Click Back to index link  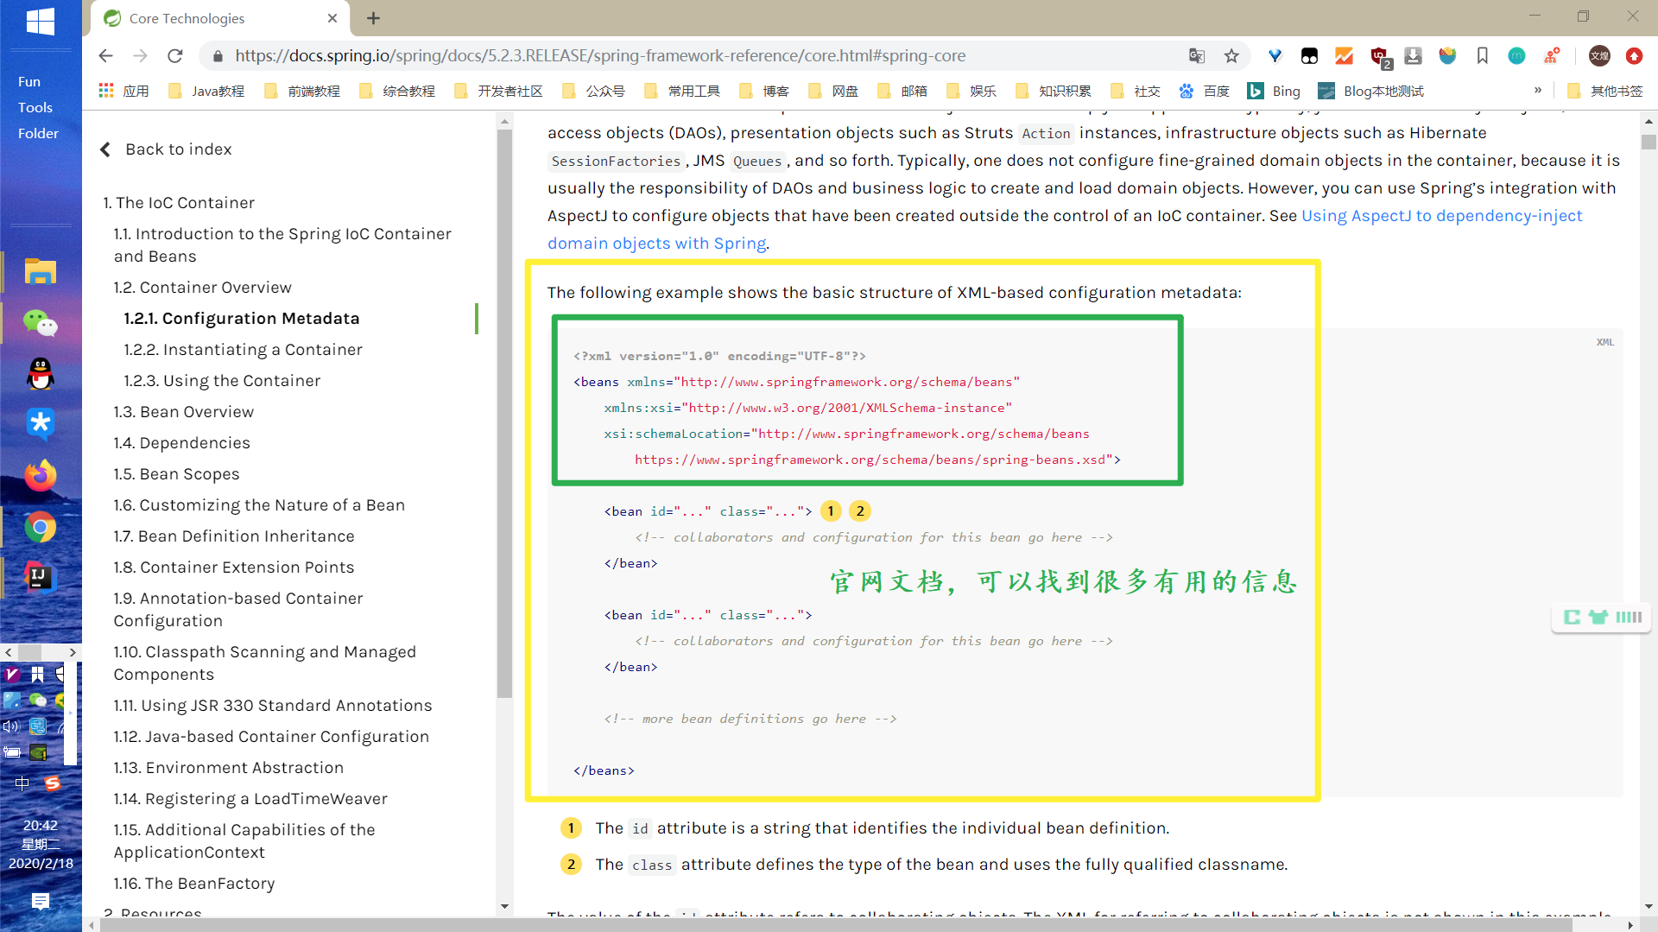point(167,149)
